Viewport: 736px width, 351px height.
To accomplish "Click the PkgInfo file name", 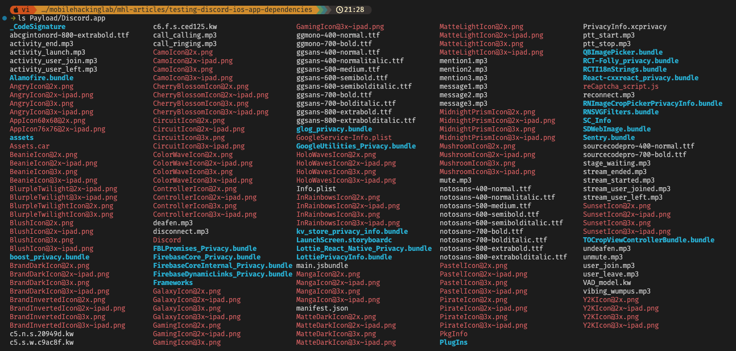I will [x=454, y=334].
